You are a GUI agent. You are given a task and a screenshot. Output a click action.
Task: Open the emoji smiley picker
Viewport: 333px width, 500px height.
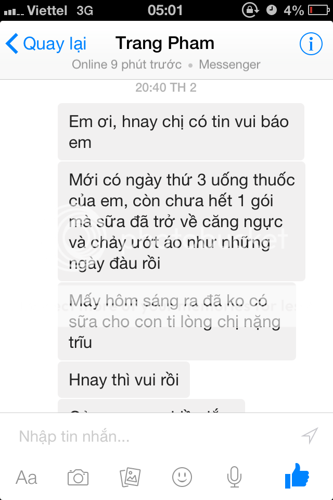coord(182,478)
